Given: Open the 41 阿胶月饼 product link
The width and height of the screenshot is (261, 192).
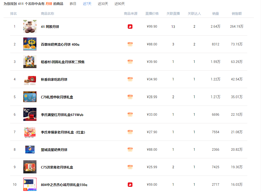Looking at the screenshot, I should pyautogui.click(x=50, y=27).
